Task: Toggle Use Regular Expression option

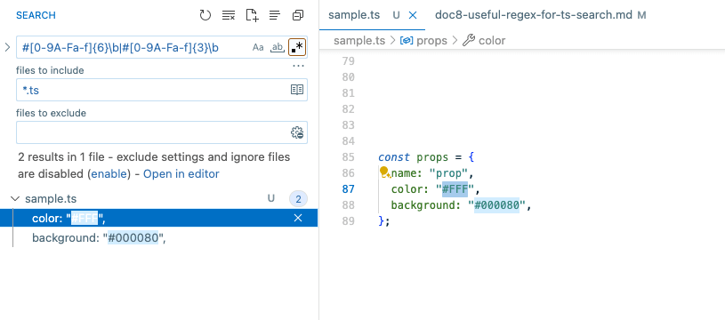Action: pos(297,47)
